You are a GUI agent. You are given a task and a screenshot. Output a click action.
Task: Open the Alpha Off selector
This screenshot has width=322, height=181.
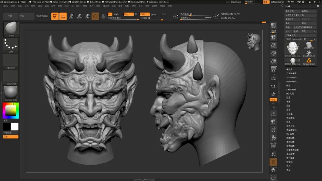11,61
